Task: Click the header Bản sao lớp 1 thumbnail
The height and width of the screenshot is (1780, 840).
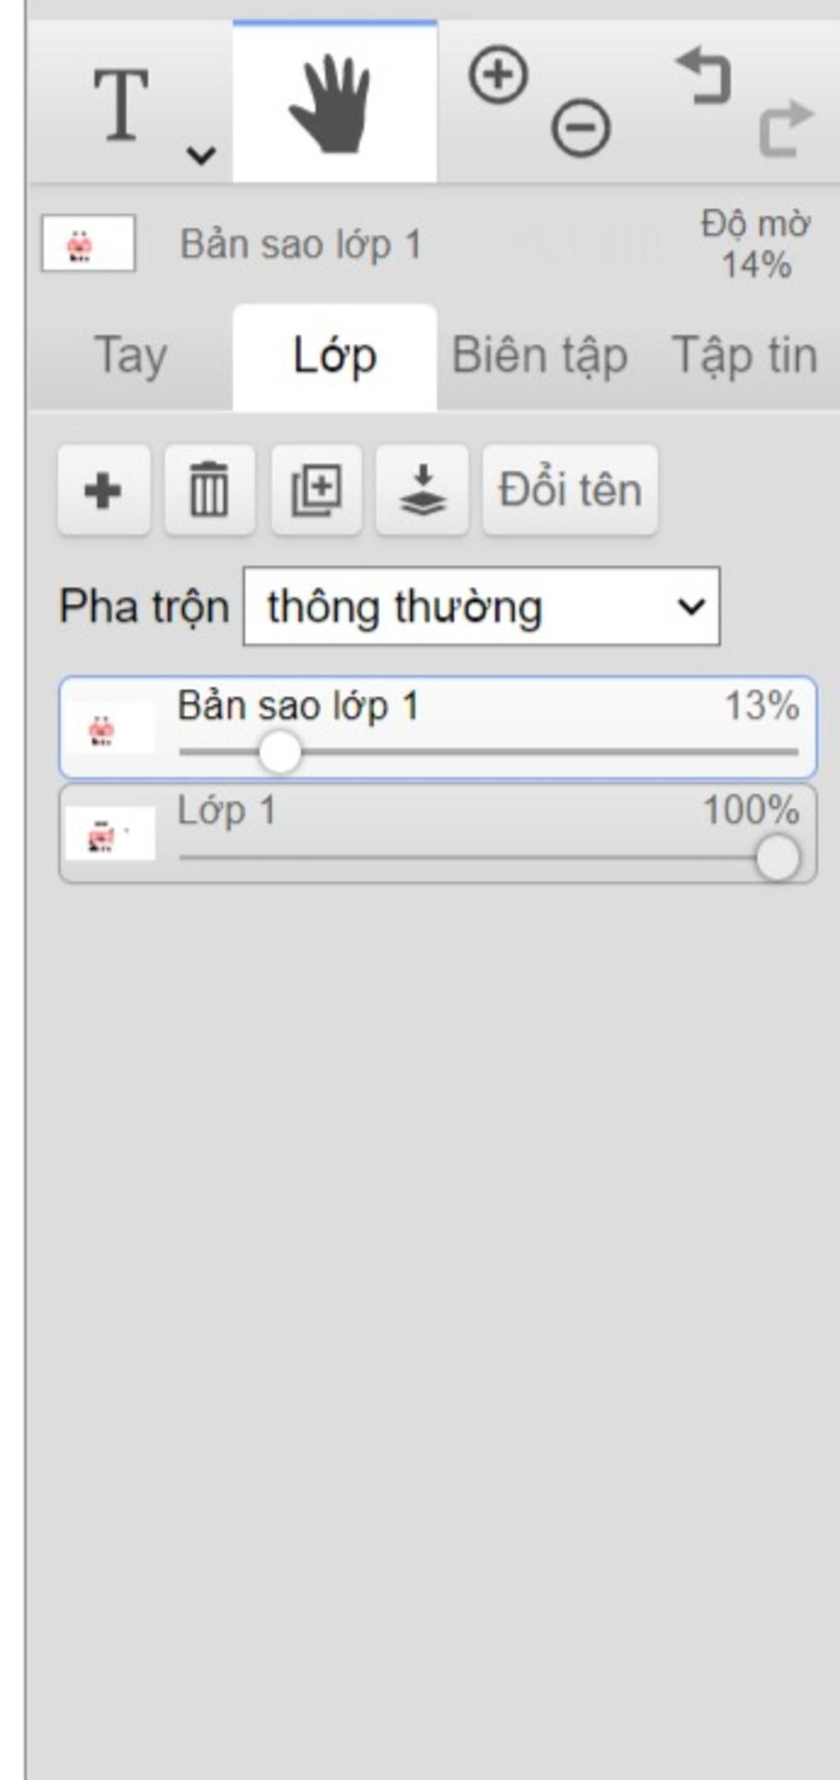Action: coord(89,244)
